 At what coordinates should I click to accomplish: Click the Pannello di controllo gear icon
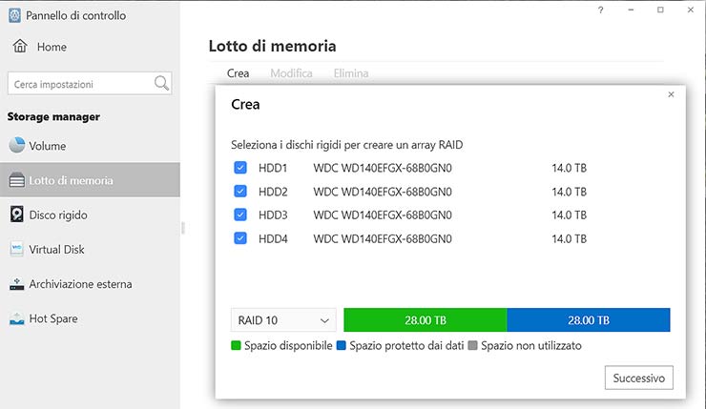click(14, 15)
